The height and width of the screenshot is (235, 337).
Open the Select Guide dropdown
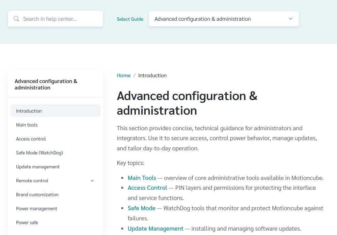[x=224, y=19]
